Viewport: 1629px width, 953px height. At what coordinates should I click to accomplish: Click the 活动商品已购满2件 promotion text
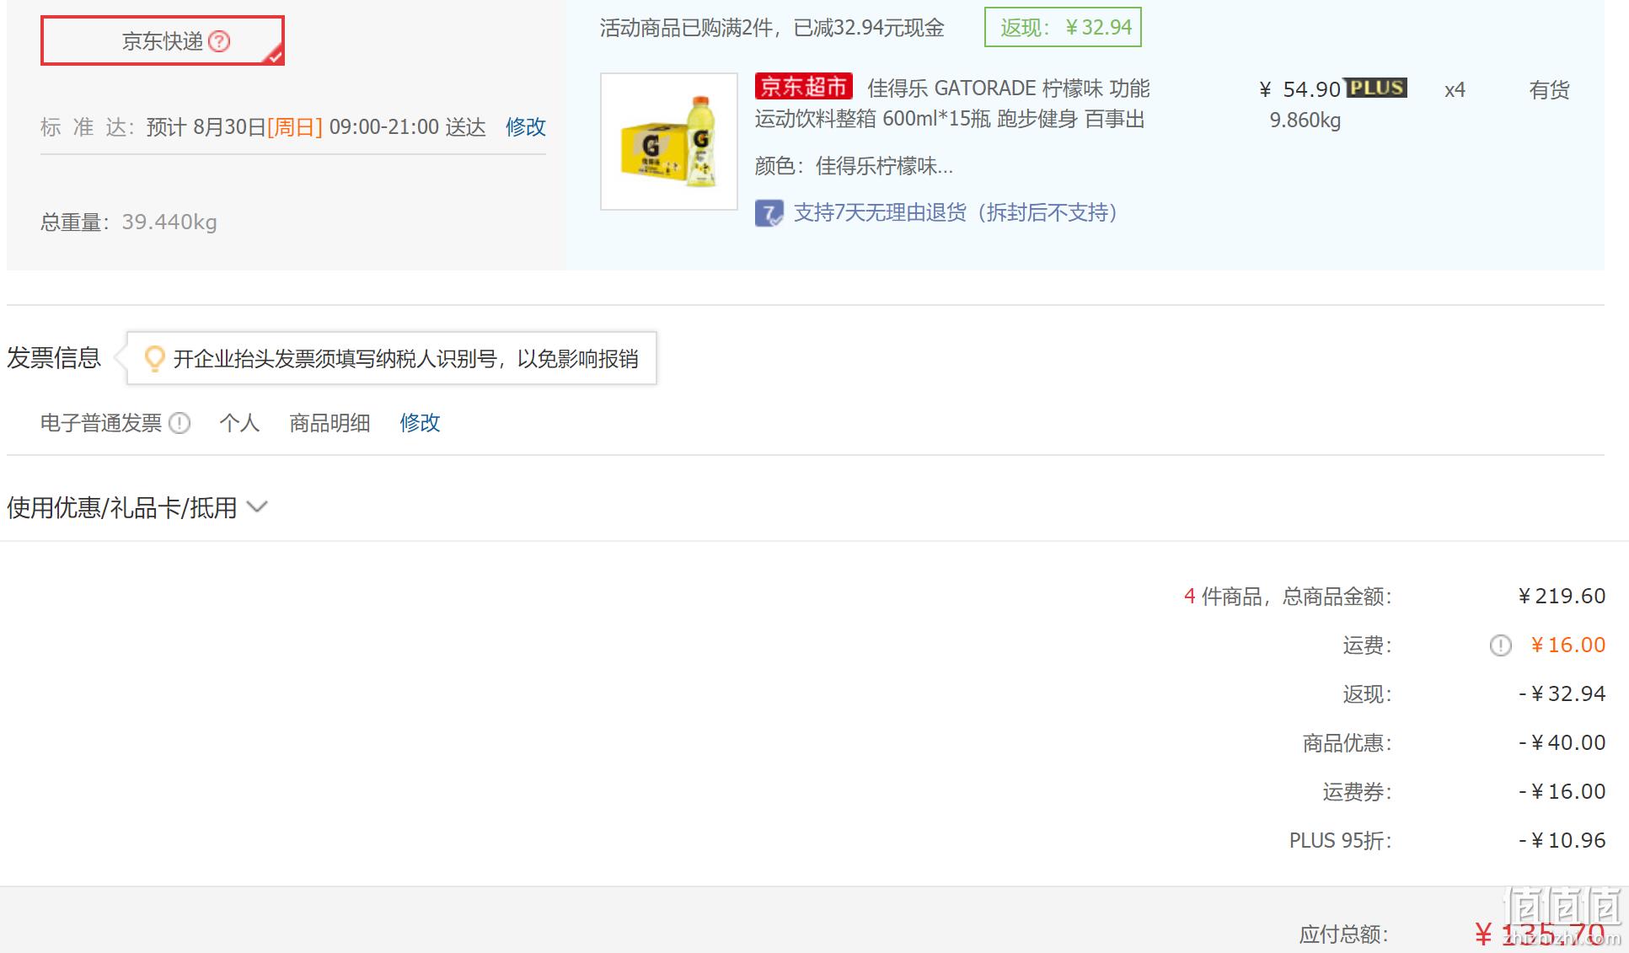(x=772, y=29)
